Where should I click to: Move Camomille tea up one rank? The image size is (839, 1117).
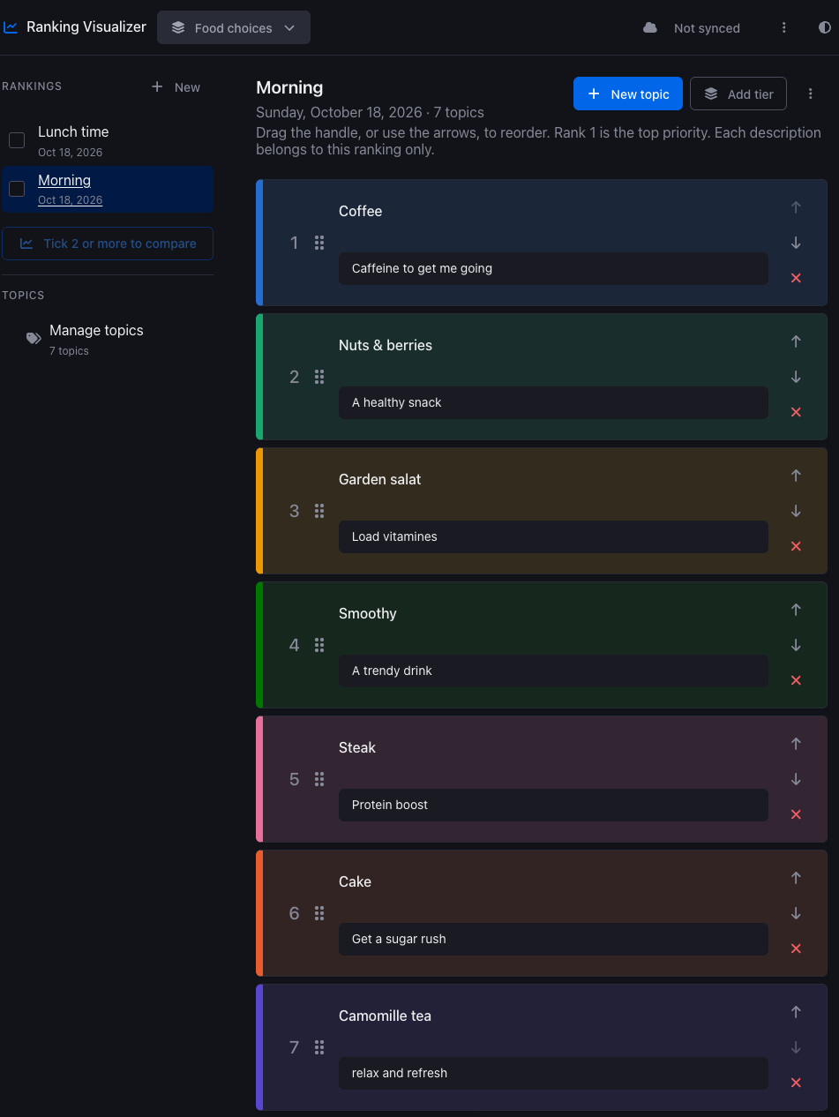tap(796, 1012)
